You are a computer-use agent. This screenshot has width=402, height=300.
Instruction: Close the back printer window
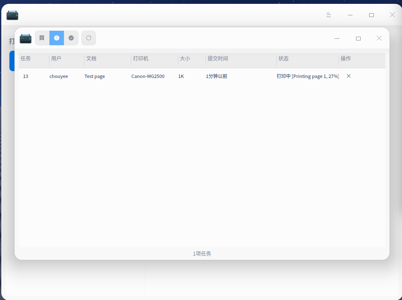392,15
